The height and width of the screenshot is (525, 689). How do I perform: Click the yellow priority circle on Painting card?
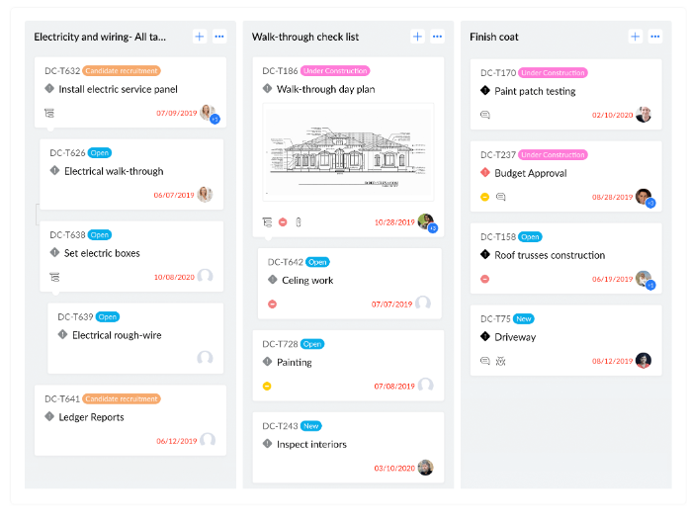pyautogui.click(x=267, y=386)
